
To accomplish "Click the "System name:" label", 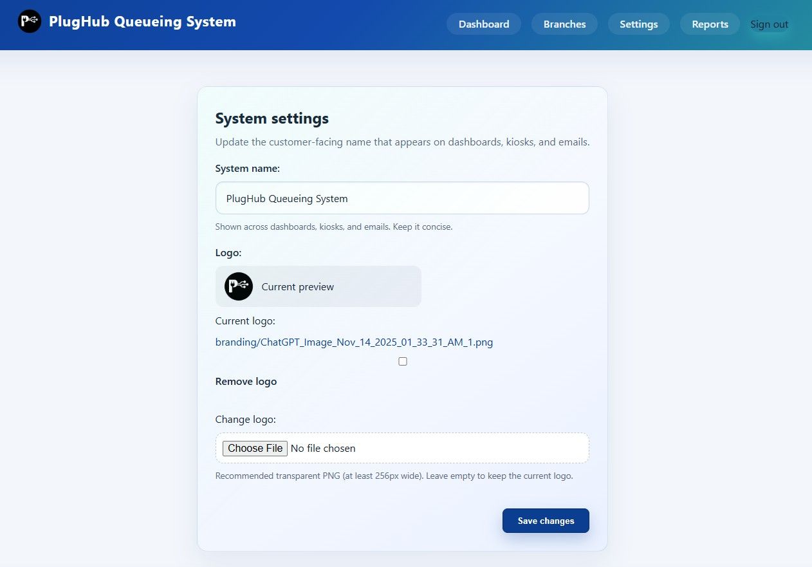I will pyautogui.click(x=248, y=168).
